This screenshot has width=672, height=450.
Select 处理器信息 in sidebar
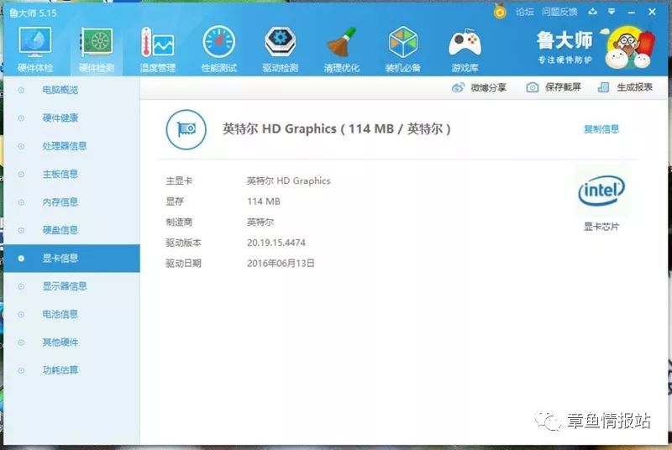click(71, 146)
